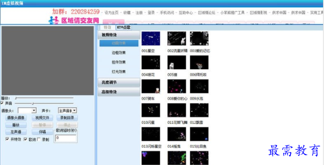Apply the 001星空 effect thumbnail

(x=151, y=38)
